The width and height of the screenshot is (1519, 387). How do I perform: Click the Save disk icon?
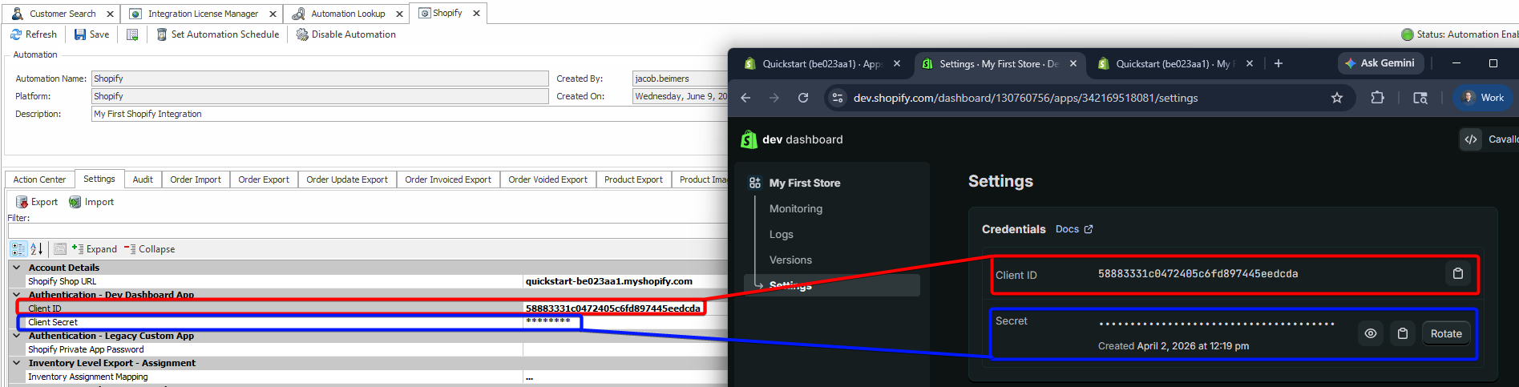coord(80,34)
